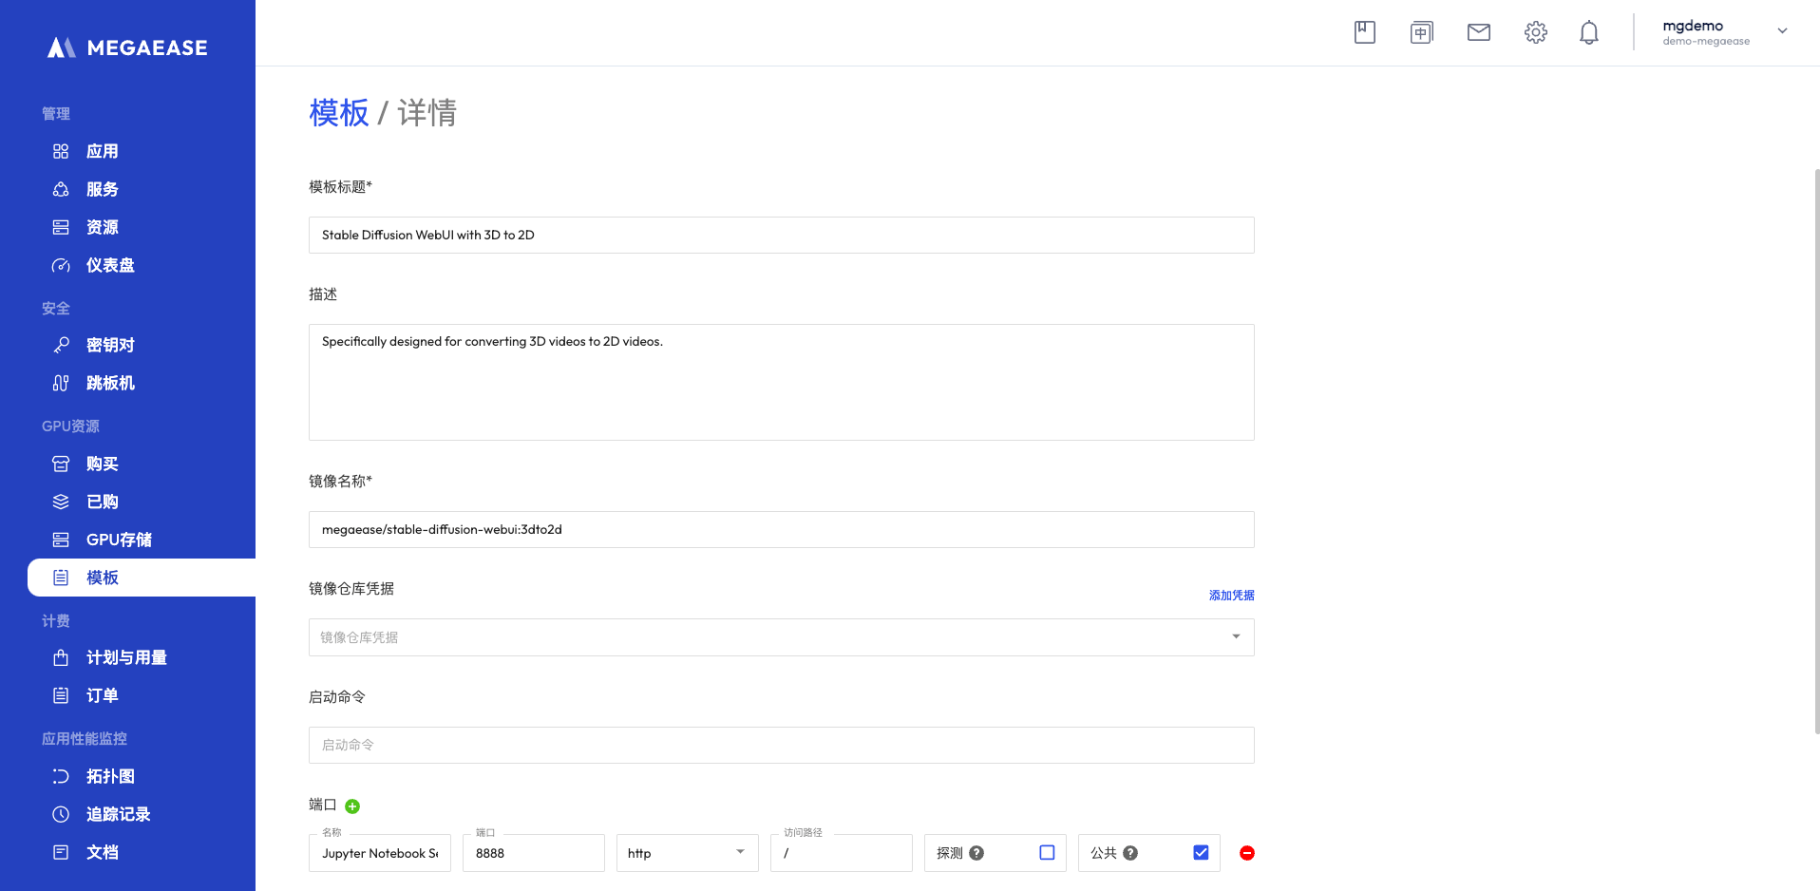Open the mail inbox icon
Screen dimensions: 1820x891
coord(1478,33)
